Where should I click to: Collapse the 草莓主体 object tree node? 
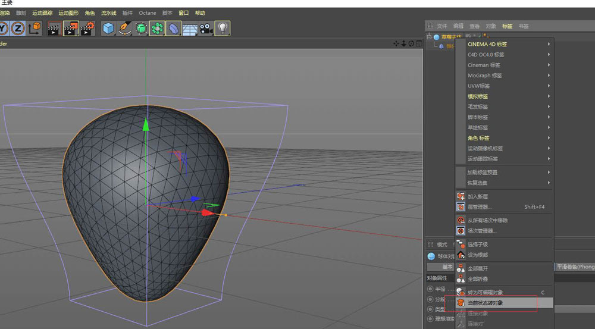point(430,37)
